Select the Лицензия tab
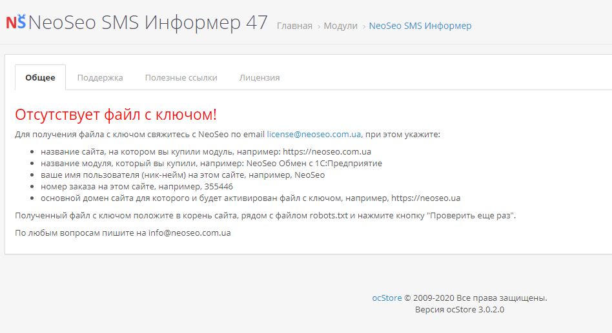This screenshot has height=333, width=612. [260, 77]
